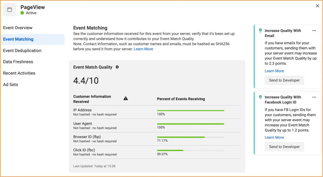Click Learn More under Email quality tip

click(x=274, y=71)
